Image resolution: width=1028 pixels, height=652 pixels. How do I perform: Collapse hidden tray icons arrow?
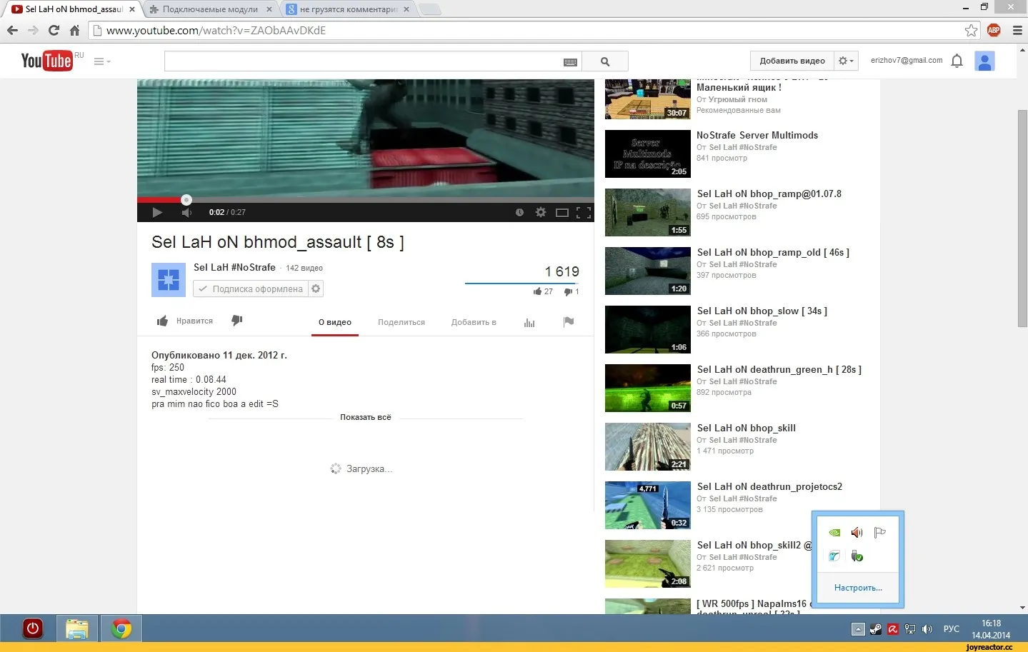click(x=858, y=629)
